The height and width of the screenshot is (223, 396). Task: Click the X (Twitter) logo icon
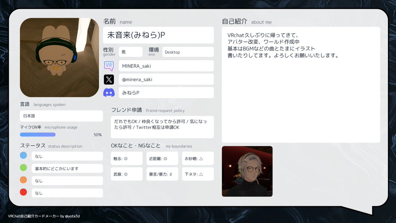[x=109, y=79]
